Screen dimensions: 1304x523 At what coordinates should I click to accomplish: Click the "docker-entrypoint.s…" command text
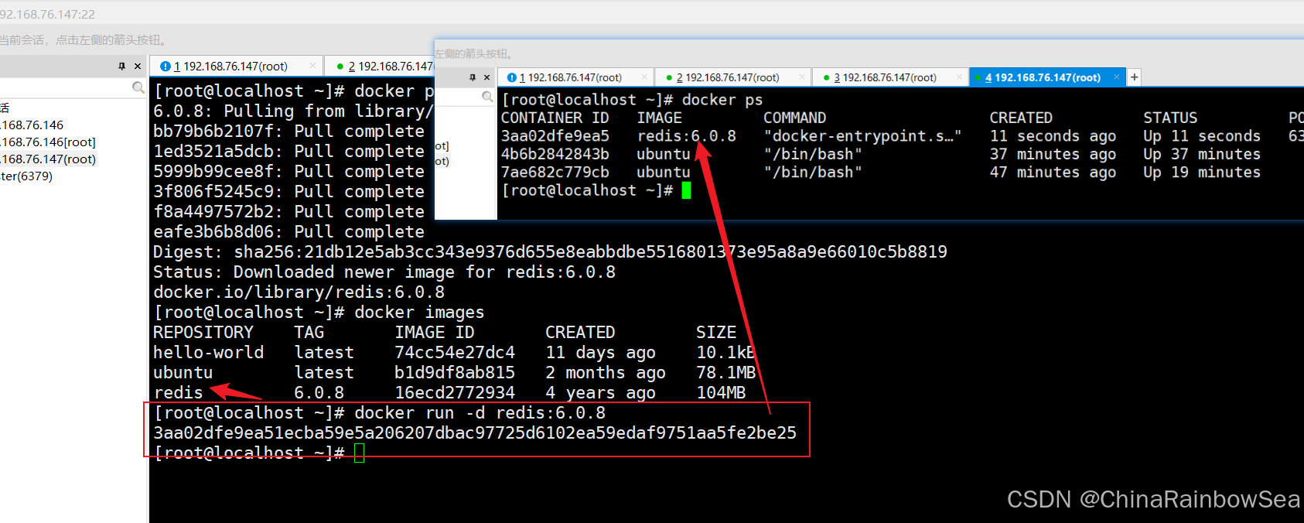coord(862,136)
